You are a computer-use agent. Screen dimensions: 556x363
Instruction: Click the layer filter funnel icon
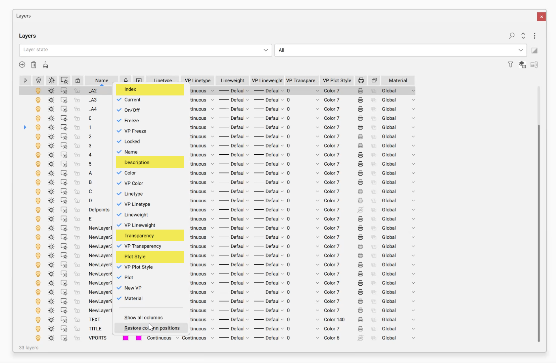[x=510, y=65]
